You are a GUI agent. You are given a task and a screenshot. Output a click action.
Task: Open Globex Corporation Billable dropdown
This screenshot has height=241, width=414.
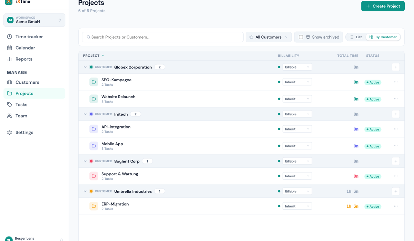point(297,67)
